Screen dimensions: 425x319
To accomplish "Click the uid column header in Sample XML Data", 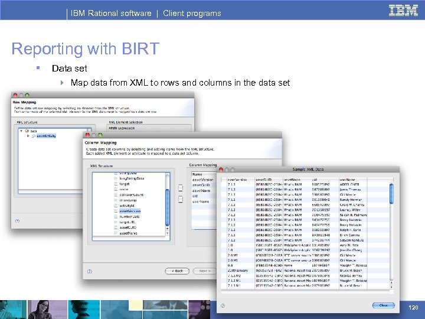I will click(325, 180).
